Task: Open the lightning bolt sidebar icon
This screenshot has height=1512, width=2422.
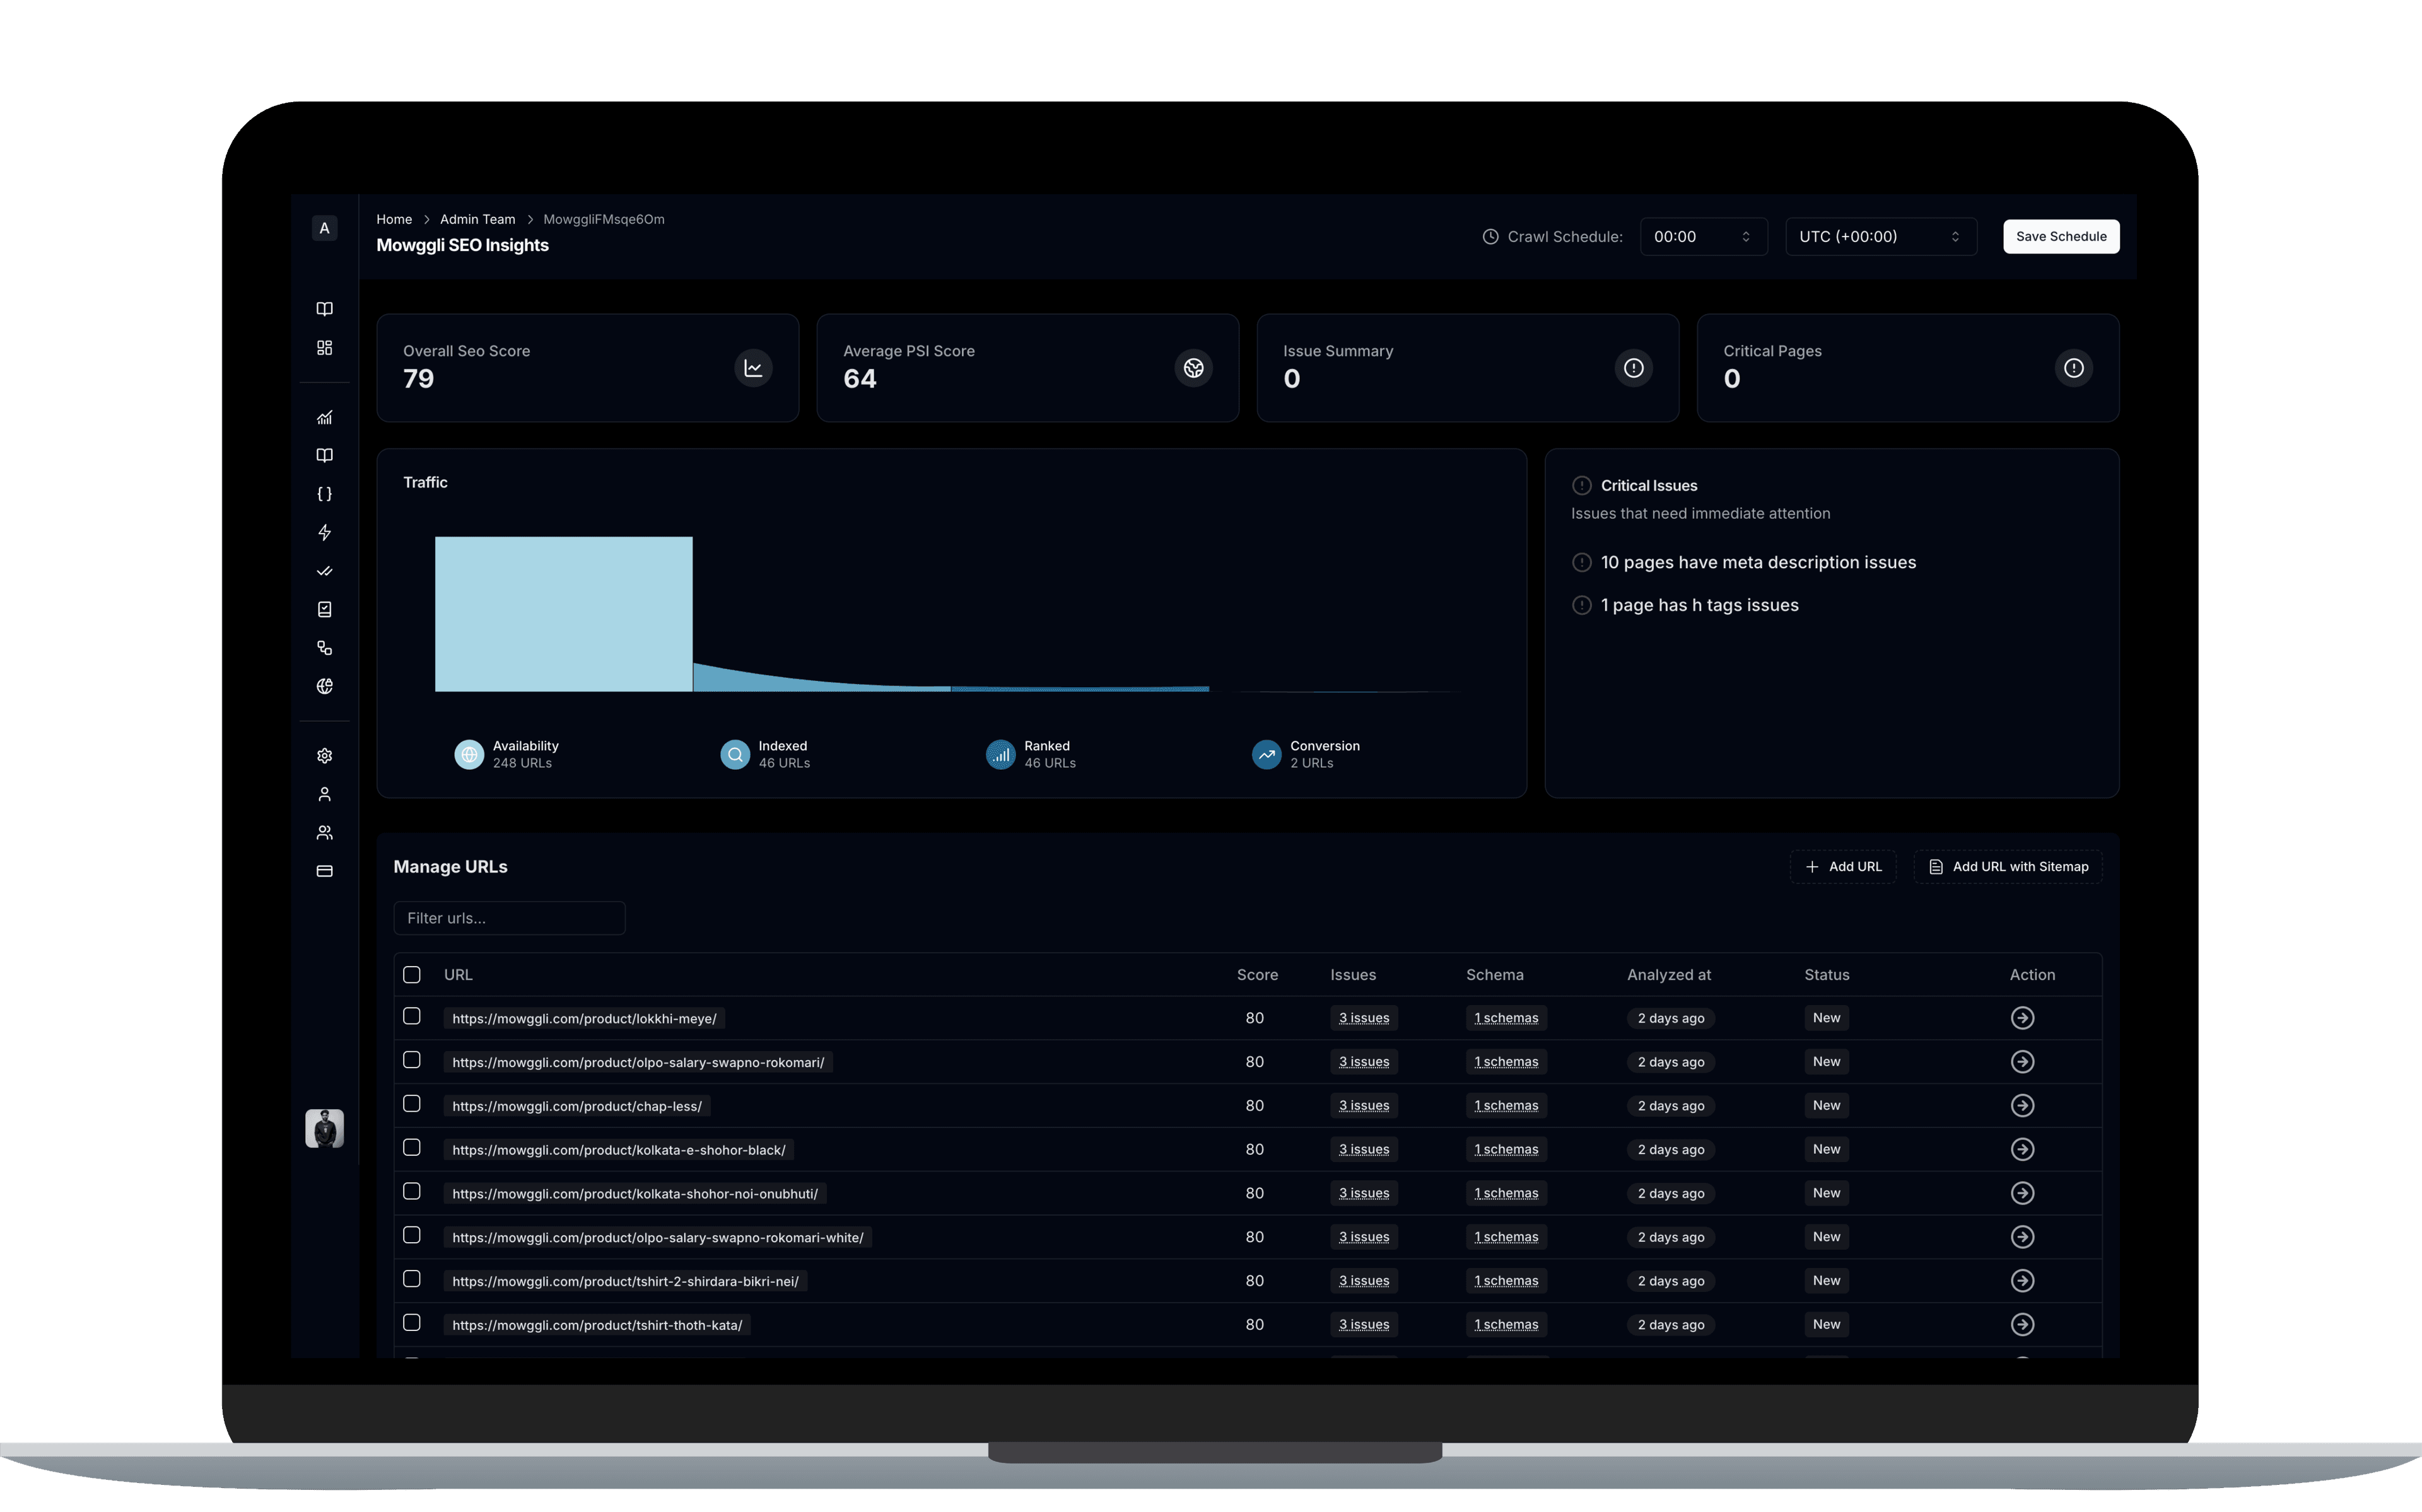Action: (324, 532)
